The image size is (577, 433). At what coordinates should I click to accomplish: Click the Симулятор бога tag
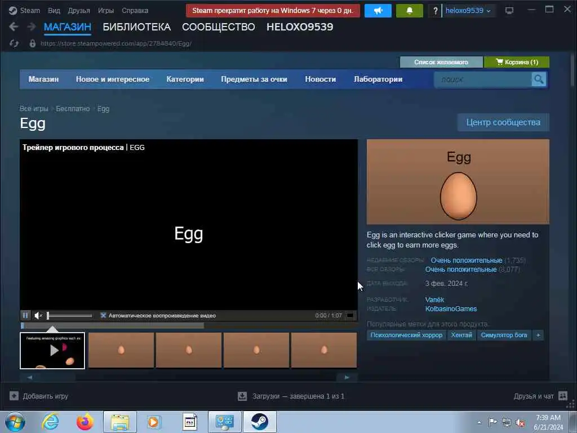pyautogui.click(x=504, y=335)
